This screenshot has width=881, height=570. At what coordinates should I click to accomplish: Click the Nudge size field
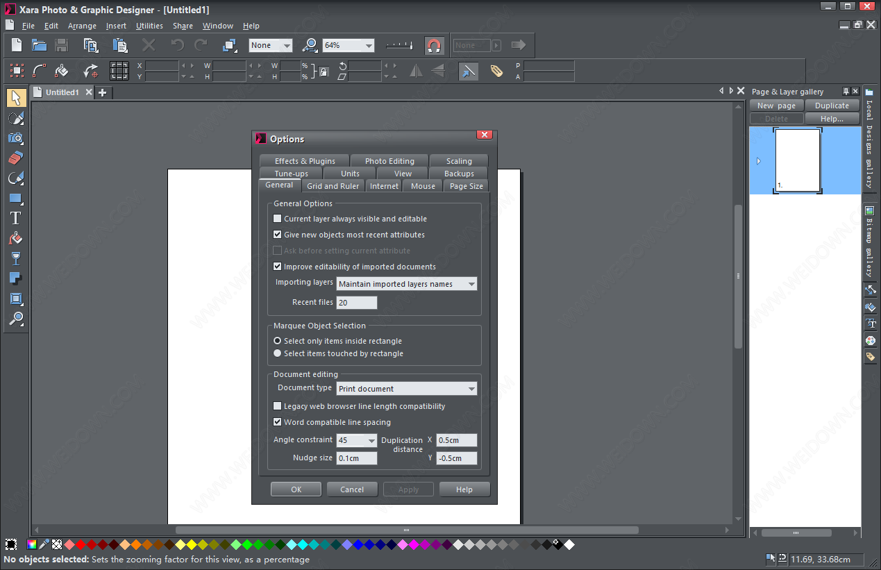[357, 458]
